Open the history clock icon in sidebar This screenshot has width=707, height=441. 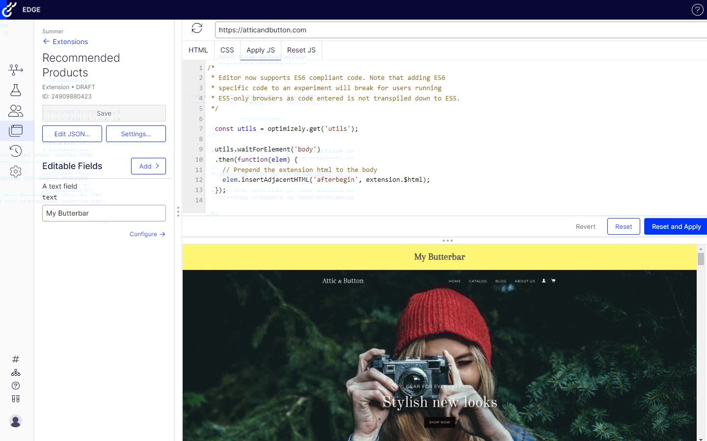(16, 151)
